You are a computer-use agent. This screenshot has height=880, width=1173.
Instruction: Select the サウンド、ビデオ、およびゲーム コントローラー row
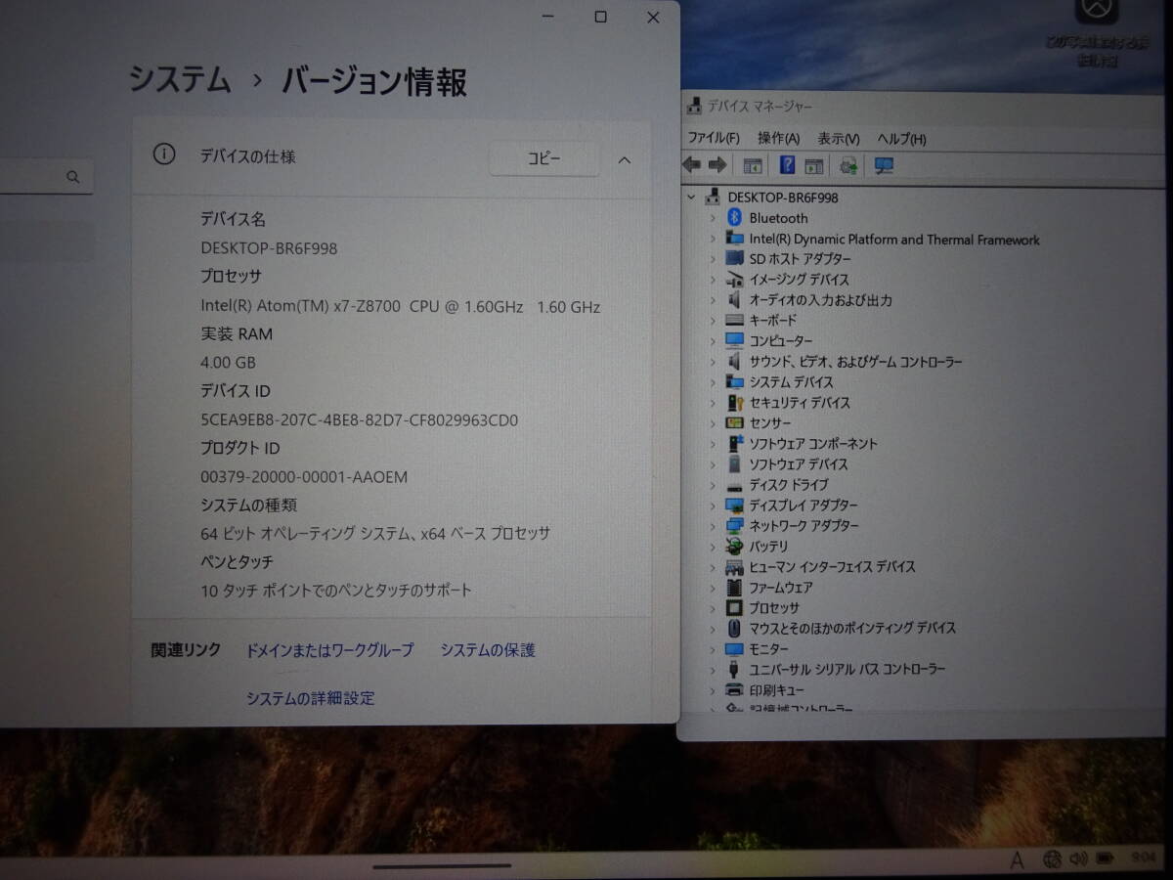pos(855,362)
